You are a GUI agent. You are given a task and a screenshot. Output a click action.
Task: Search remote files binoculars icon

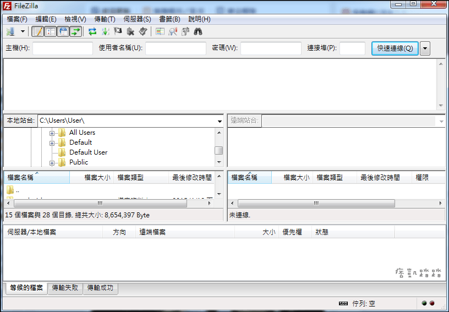click(198, 31)
